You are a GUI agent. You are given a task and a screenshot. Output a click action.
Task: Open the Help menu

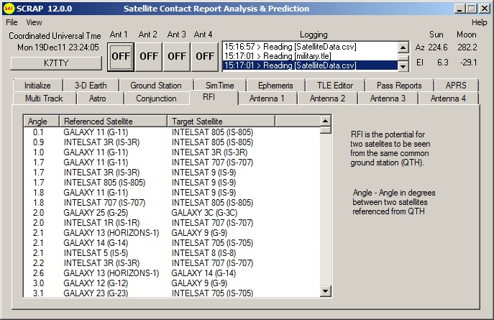point(479,22)
